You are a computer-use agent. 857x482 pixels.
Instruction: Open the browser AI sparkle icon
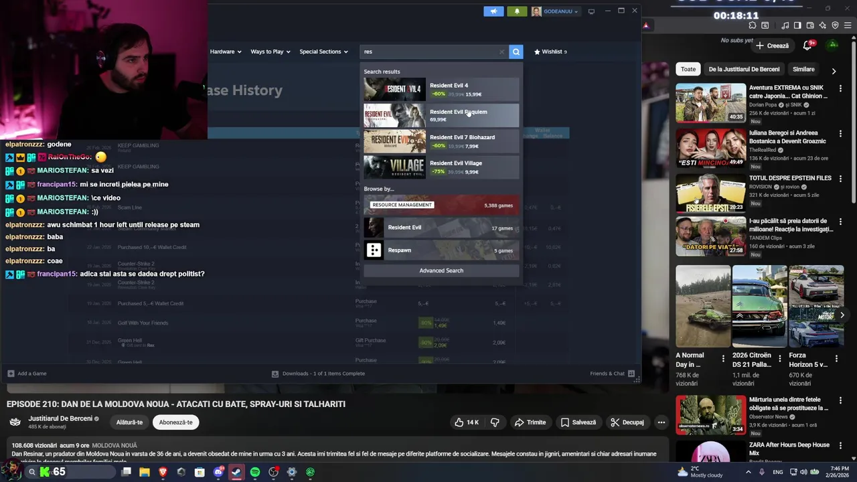pyautogui.click(x=822, y=25)
